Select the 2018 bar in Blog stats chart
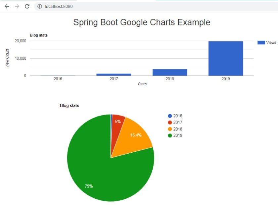 point(170,72)
